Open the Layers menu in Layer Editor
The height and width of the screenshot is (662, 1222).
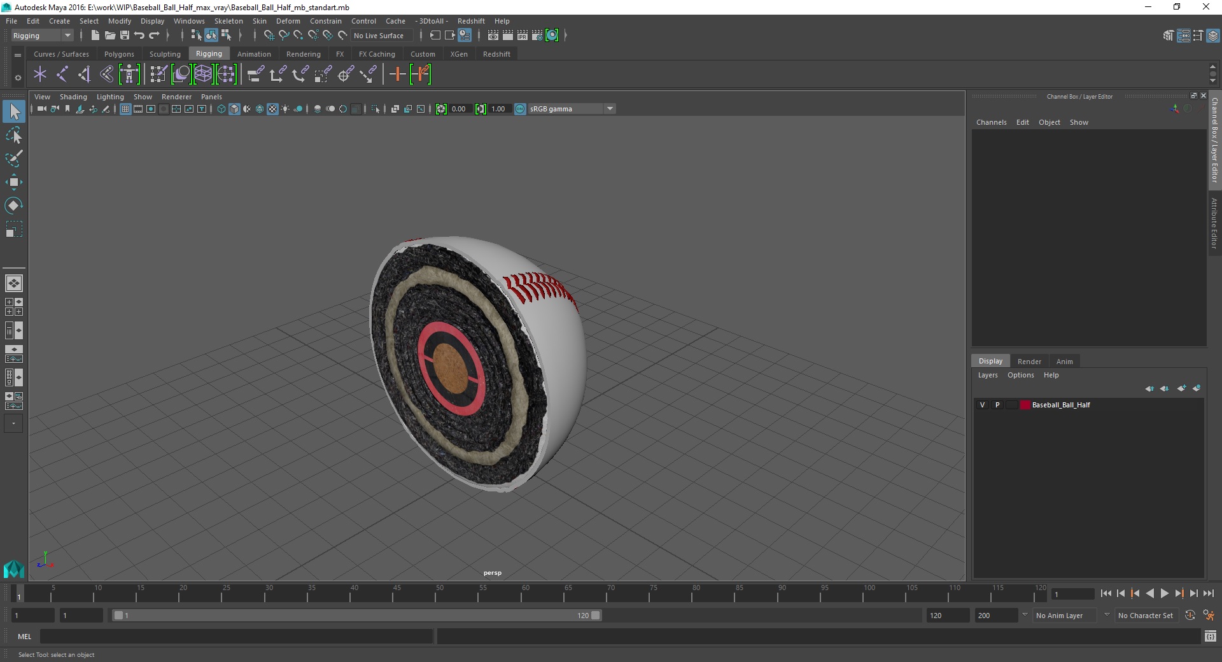(x=988, y=376)
